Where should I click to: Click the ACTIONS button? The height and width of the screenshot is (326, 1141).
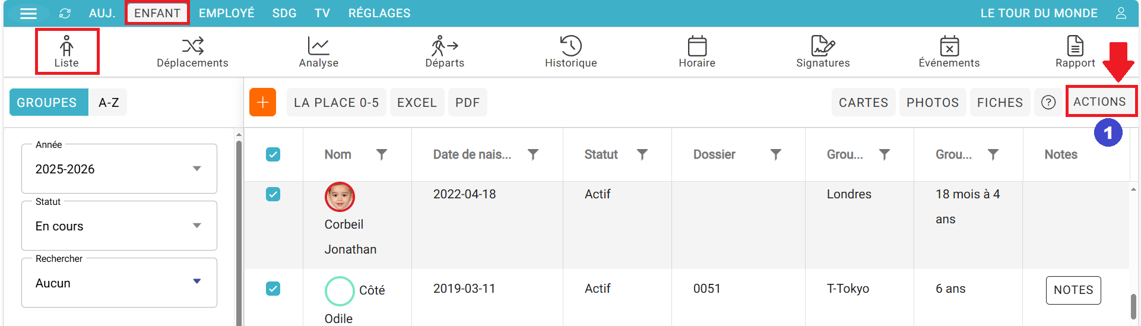[1099, 102]
